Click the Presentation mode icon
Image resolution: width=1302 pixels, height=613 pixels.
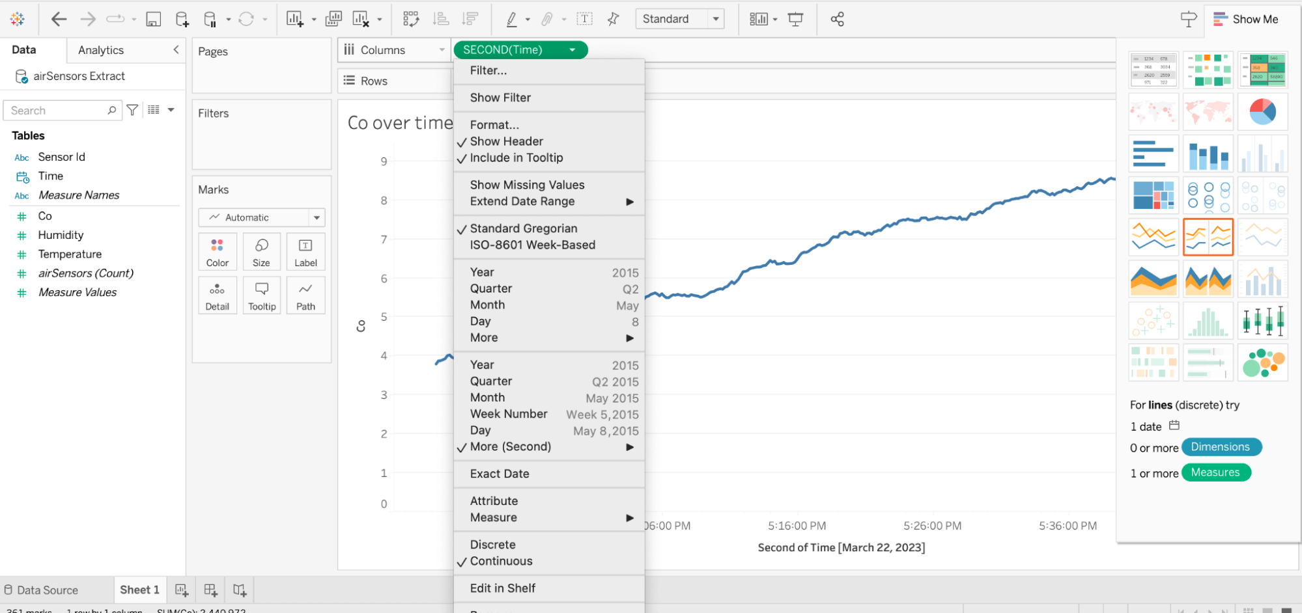[x=796, y=20]
